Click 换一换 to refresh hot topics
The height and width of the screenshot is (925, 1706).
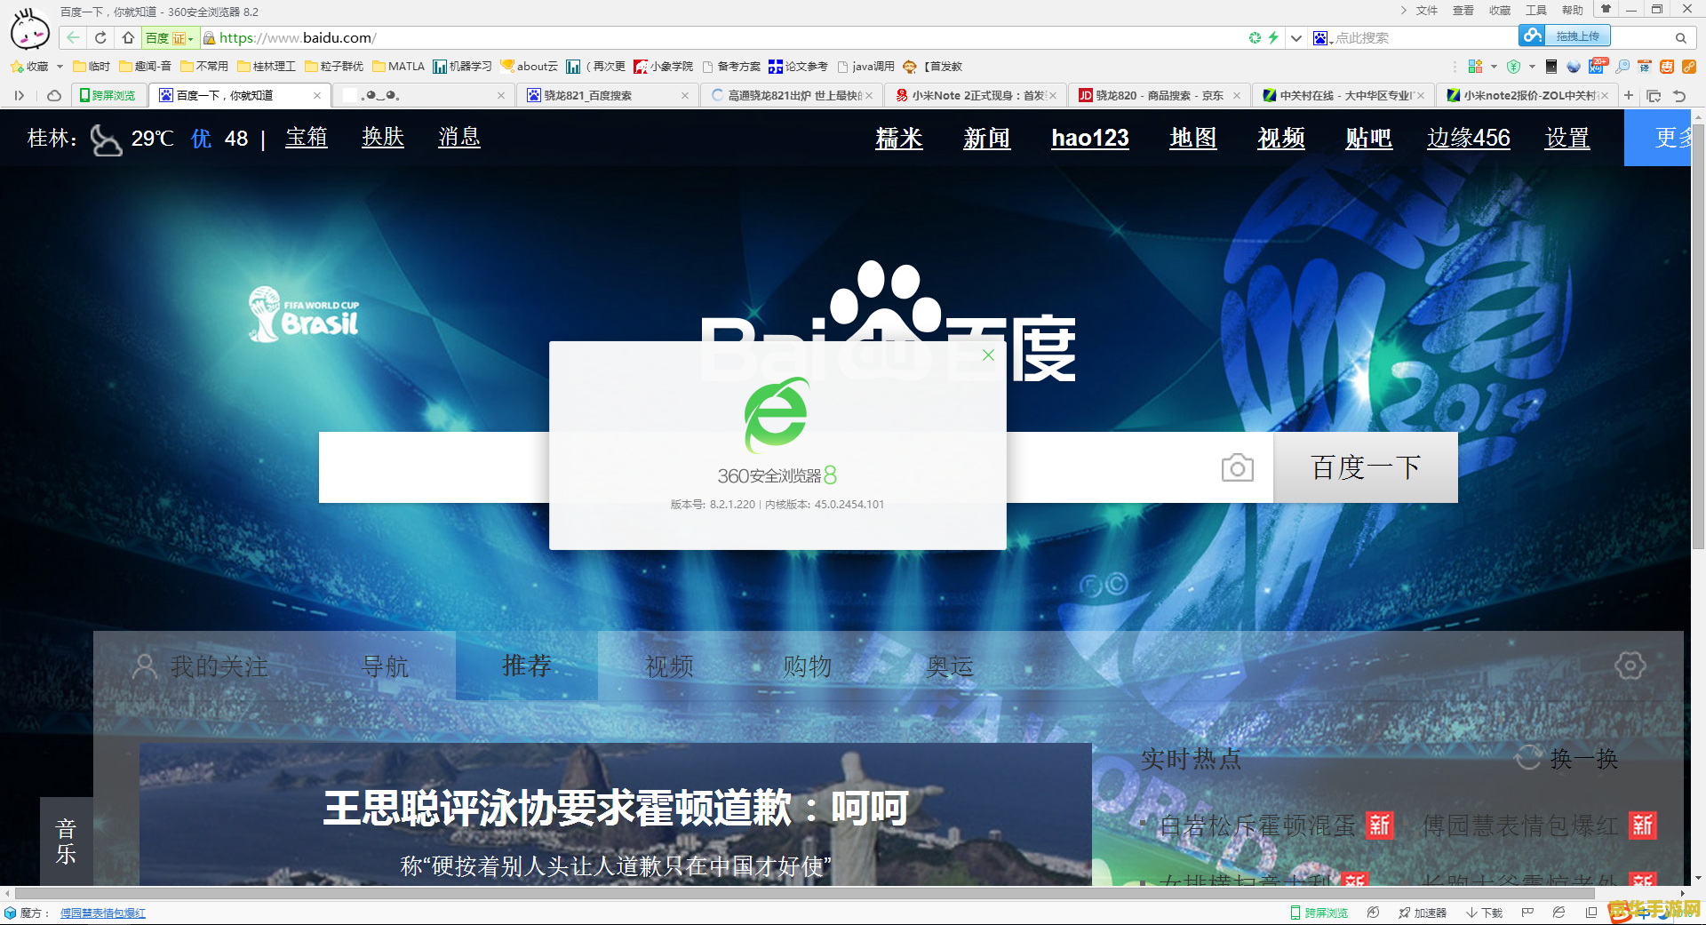click(x=1566, y=758)
